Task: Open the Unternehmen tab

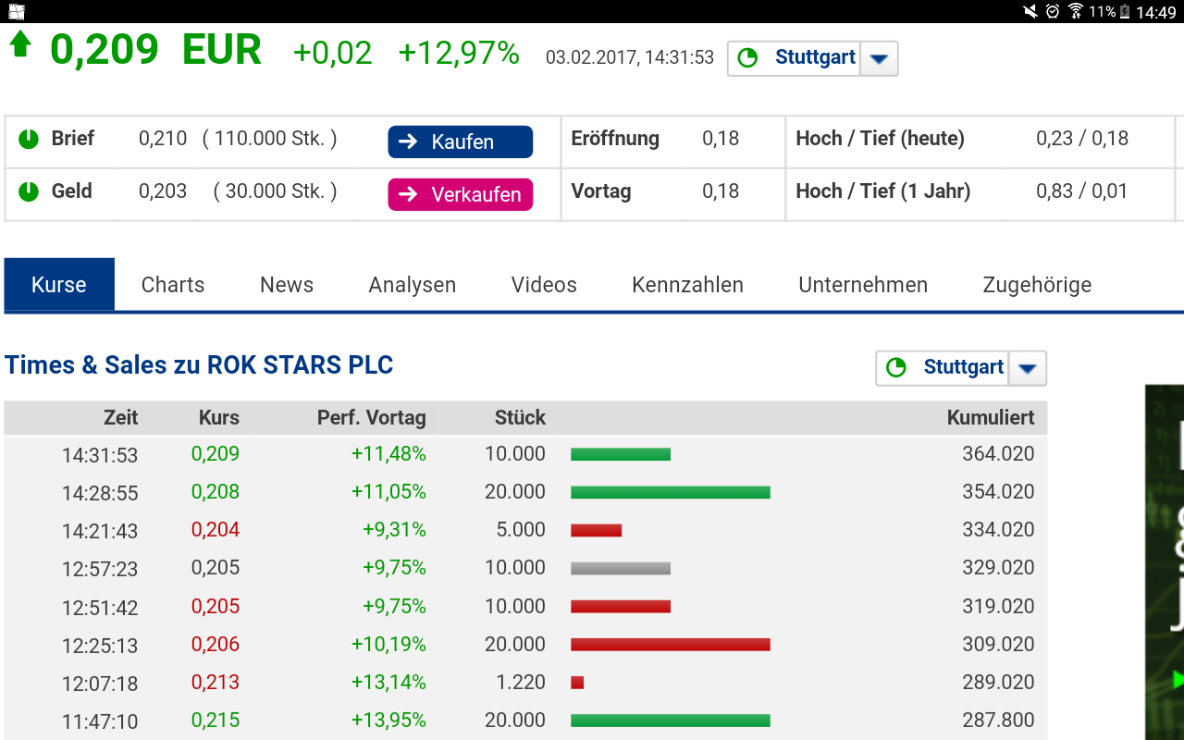Action: click(863, 285)
